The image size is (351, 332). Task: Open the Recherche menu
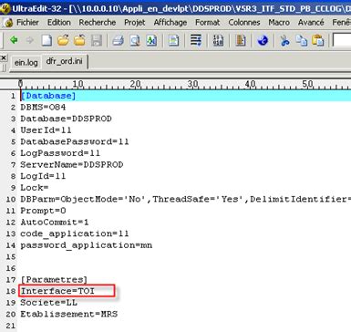point(98,22)
